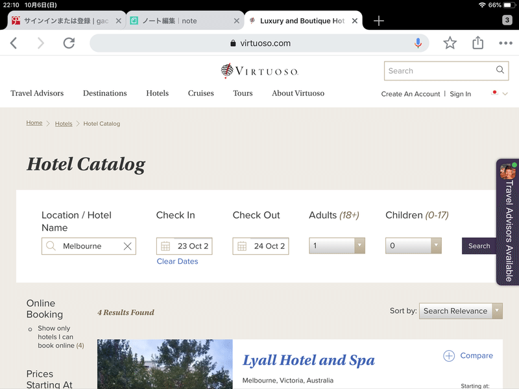This screenshot has width=519, height=389.
Task: Click the browser forward arrow
Action: pos(40,43)
